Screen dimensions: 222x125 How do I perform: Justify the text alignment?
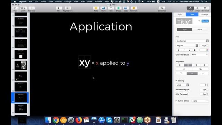click(204, 65)
